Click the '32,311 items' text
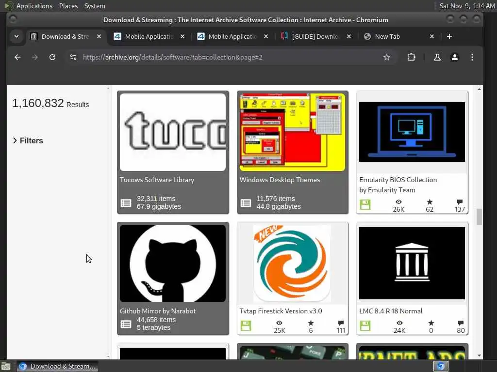 click(x=156, y=199)
